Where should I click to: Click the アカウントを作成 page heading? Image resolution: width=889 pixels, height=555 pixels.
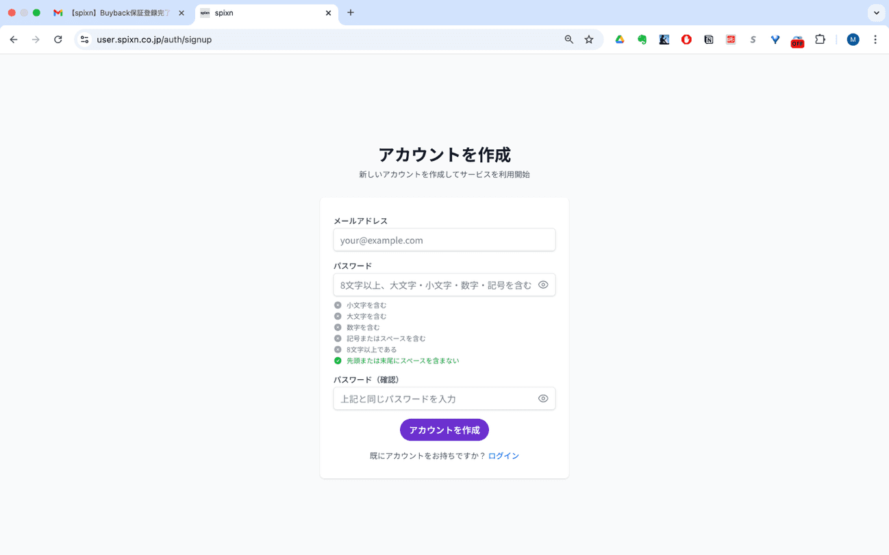coord(444,155)
